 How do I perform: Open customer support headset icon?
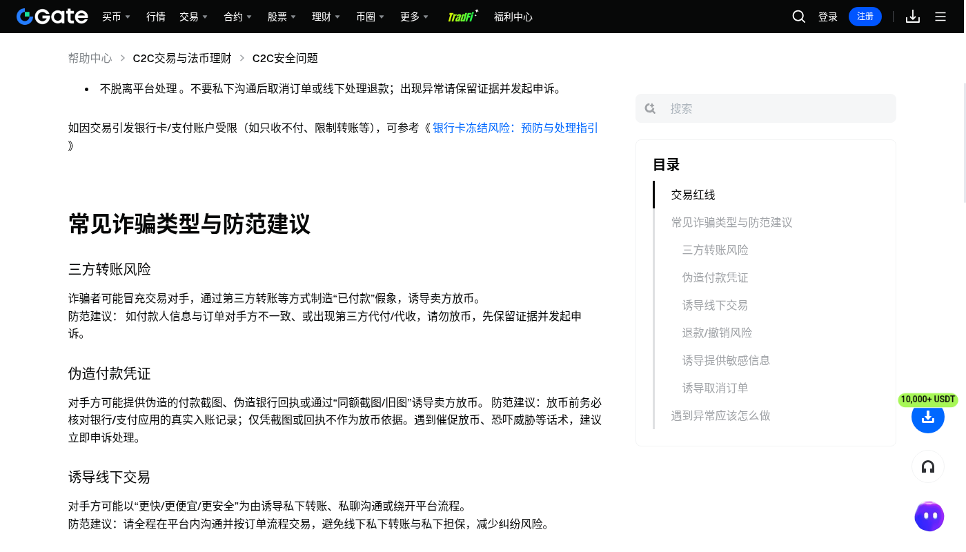[x=928, y=466]
